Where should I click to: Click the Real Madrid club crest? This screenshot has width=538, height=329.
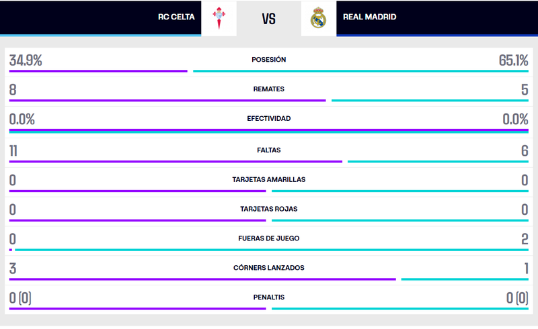[x=318, y=18]
